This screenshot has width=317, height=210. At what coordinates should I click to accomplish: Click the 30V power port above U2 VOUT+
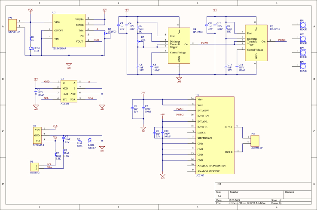pyautogui.click(x=105, y=10)
